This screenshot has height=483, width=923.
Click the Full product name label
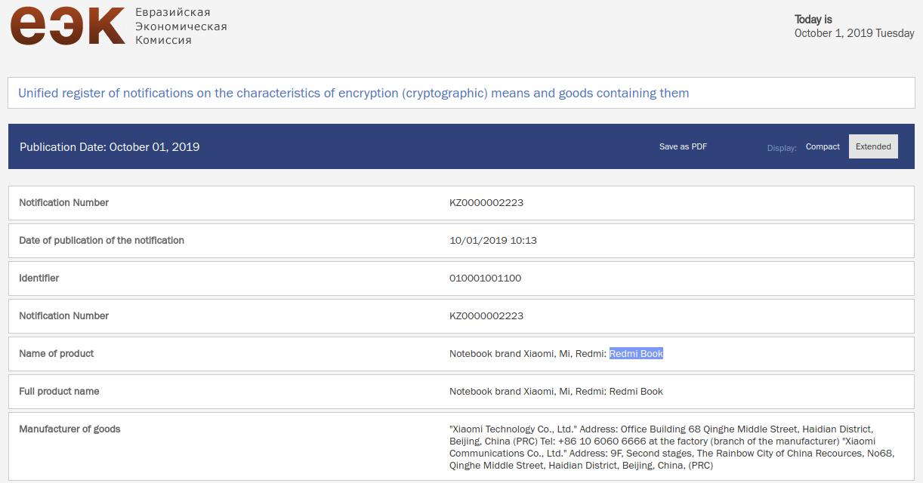(59, 392)
